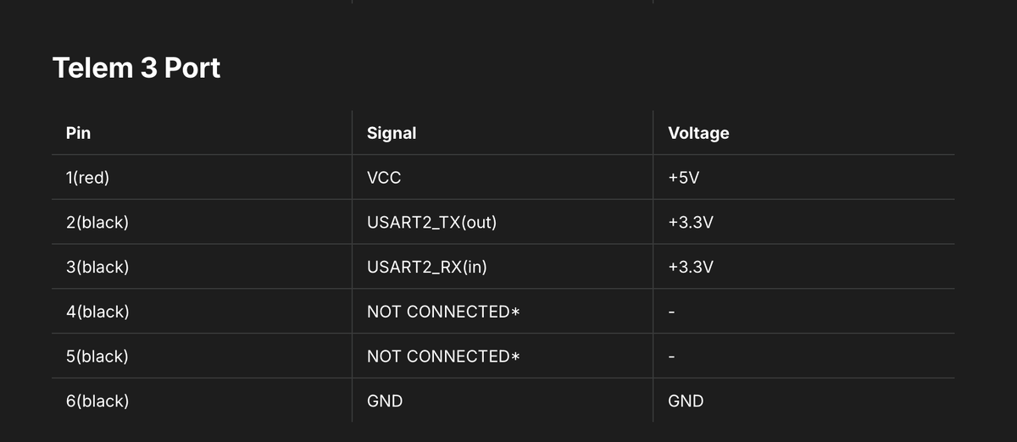Select the 5(black) pin cell

pyautogui.click(x=97, y=356)
